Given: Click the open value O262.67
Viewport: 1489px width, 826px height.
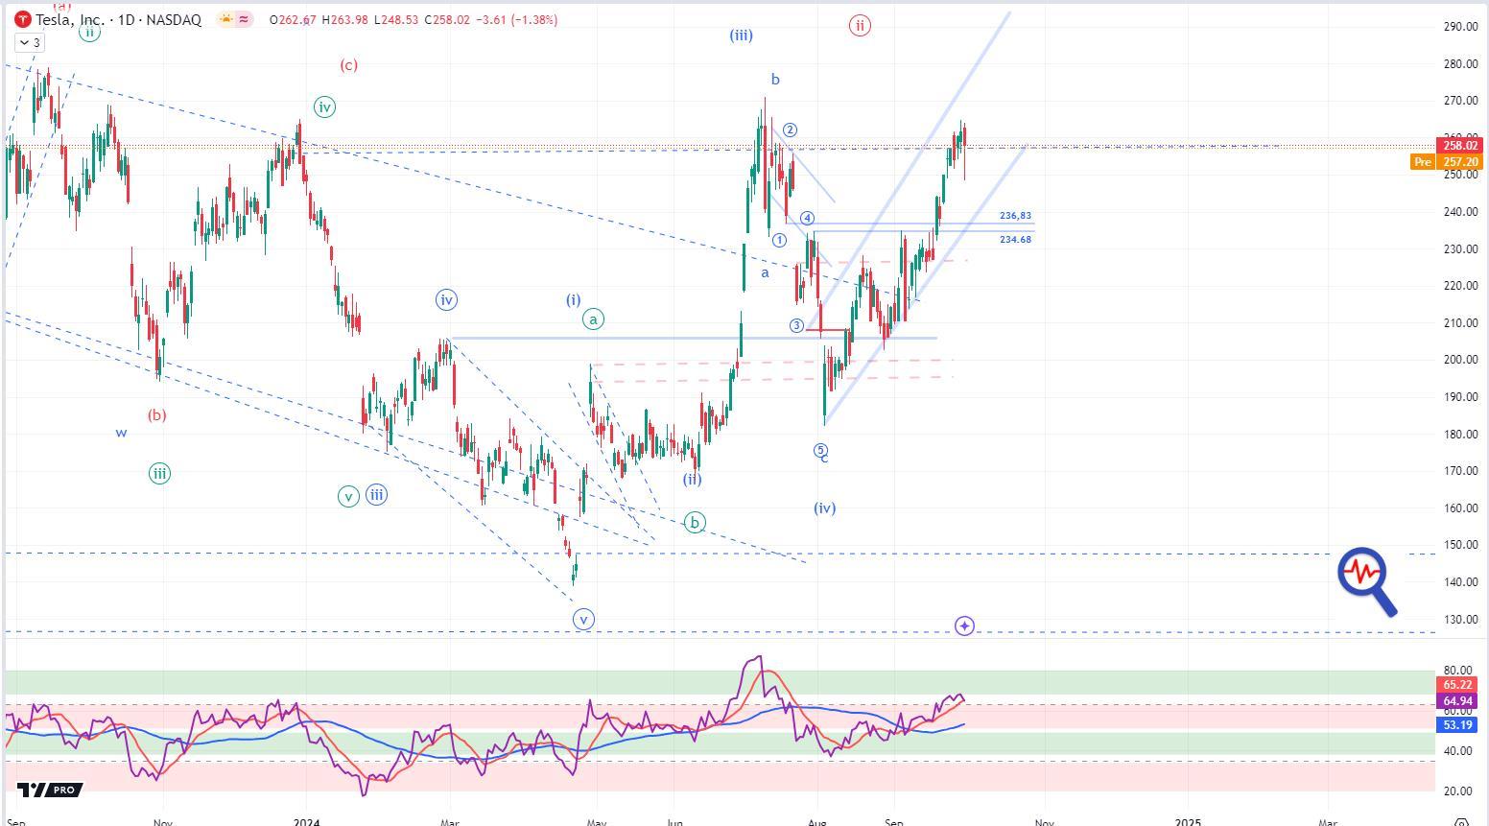Looking at the screenshot, I should pos(293,20).
